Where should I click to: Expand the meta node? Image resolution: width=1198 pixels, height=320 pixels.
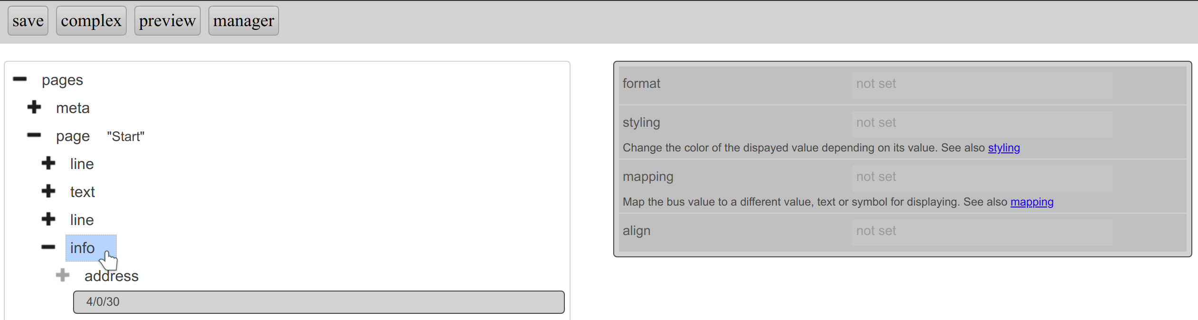pos(34,107)
